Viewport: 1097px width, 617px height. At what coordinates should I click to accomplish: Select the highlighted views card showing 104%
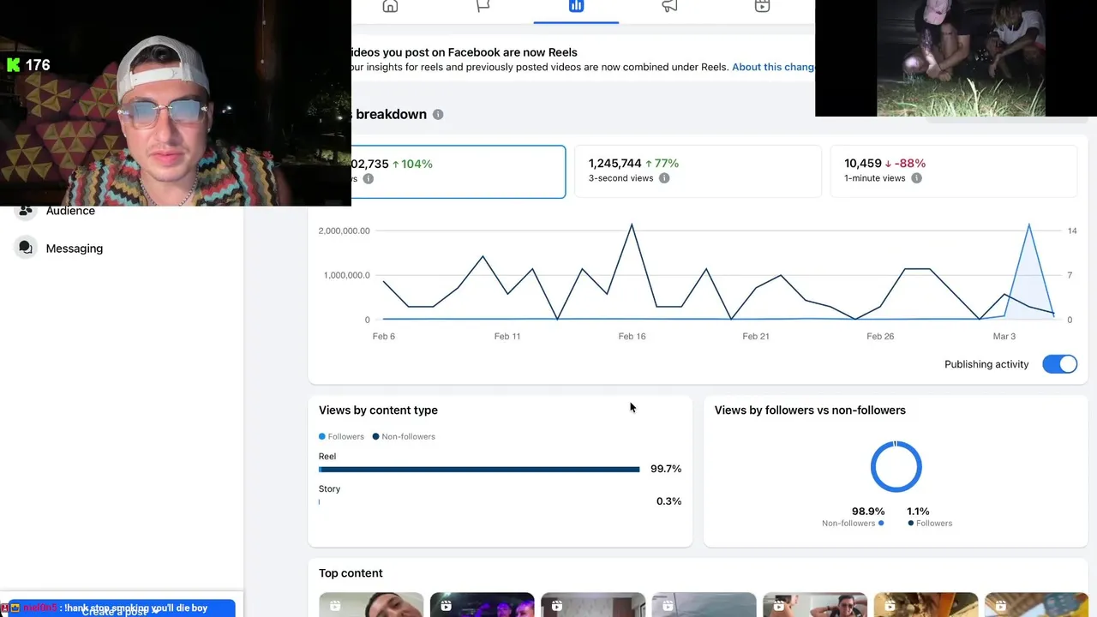click(459, 171)
